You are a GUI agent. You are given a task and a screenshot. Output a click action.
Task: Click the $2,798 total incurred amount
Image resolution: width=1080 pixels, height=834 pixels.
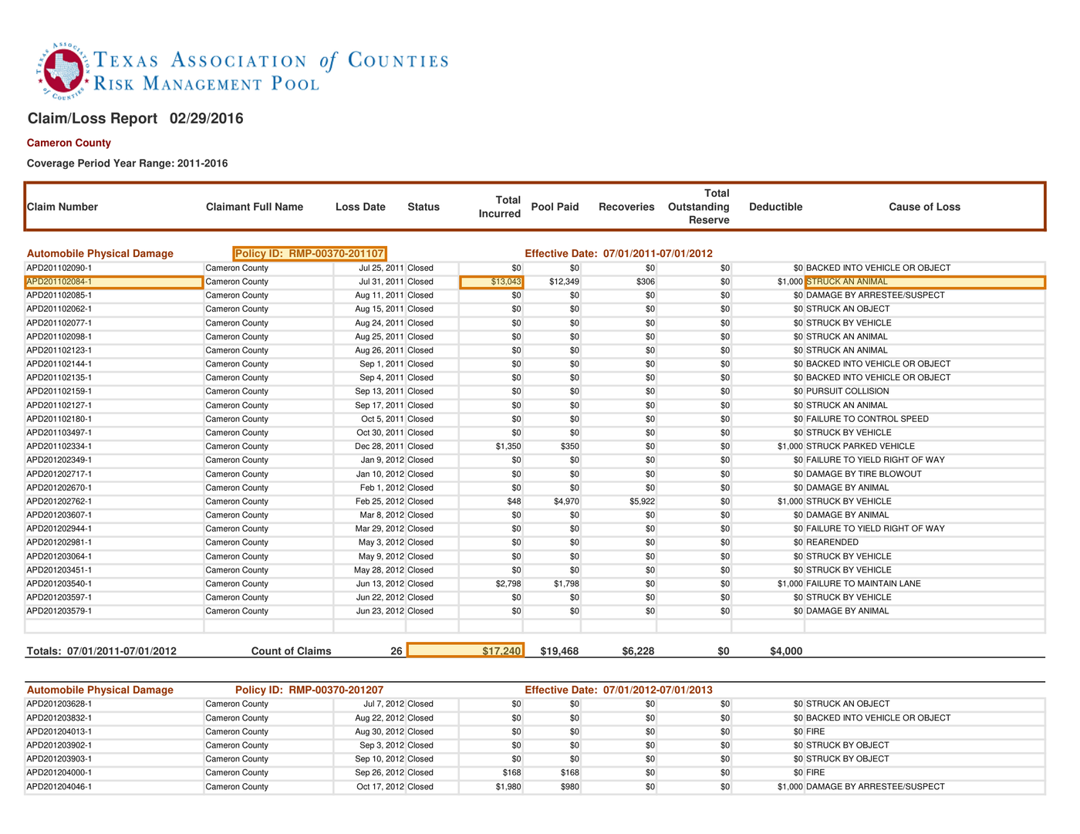coord(508,584)
